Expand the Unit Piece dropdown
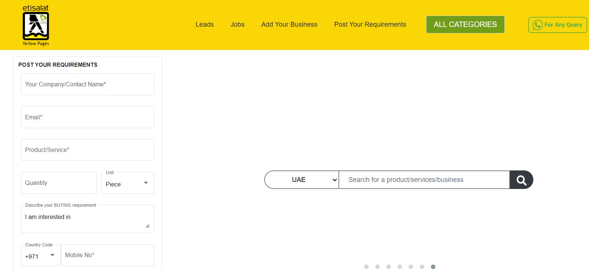This screenshot has height=269, width=589. 128,183
